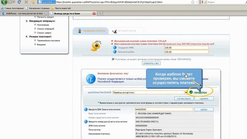Switch to the WebMoney tab

tap(24, 14)
